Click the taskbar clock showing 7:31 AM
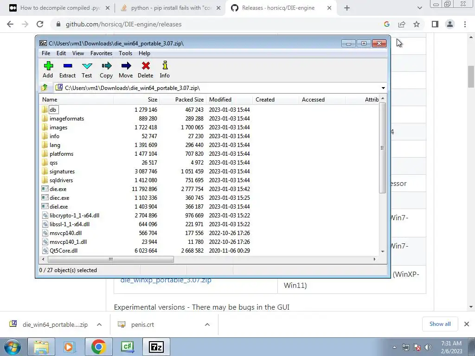Screen dimensions: 475x356 click(x=451, y=347)
